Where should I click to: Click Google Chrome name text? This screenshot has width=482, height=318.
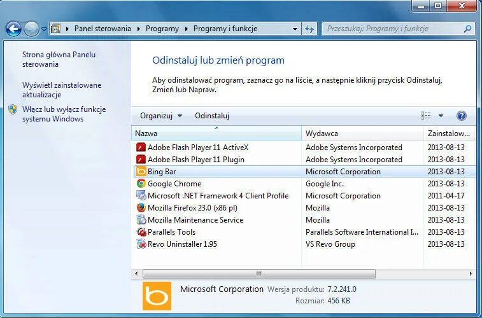tap(174, 184)
